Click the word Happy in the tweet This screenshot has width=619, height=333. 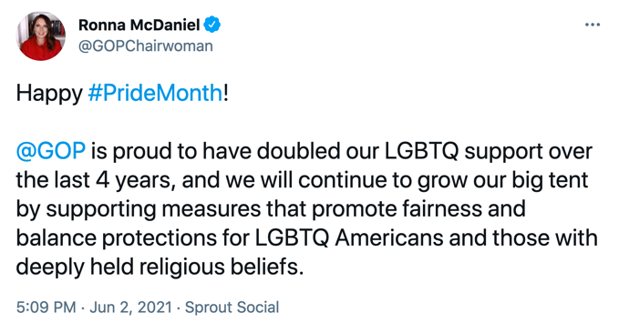point(49,94)
